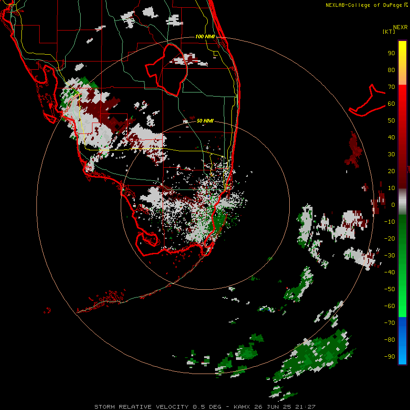Click the 100 NMI range ring label
The height and width of the screenshot is (410, 410).
pyautogui.click(x=205, y=36)
